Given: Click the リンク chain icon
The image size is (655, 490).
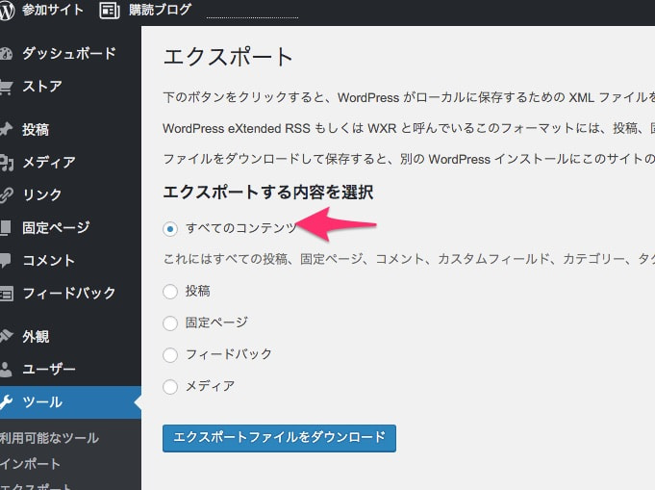Looking at the screenshot, I should pyautogui.click(x=6, y=194).
